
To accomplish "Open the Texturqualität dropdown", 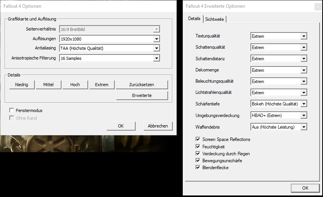I will (x=279, y=36).
